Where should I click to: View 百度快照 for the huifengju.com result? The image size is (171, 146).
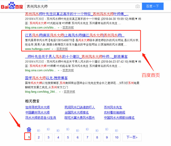pos(61,49)
